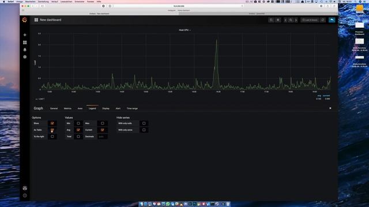
Task: Enable the To the right checkbox
Action: [52, 136]
